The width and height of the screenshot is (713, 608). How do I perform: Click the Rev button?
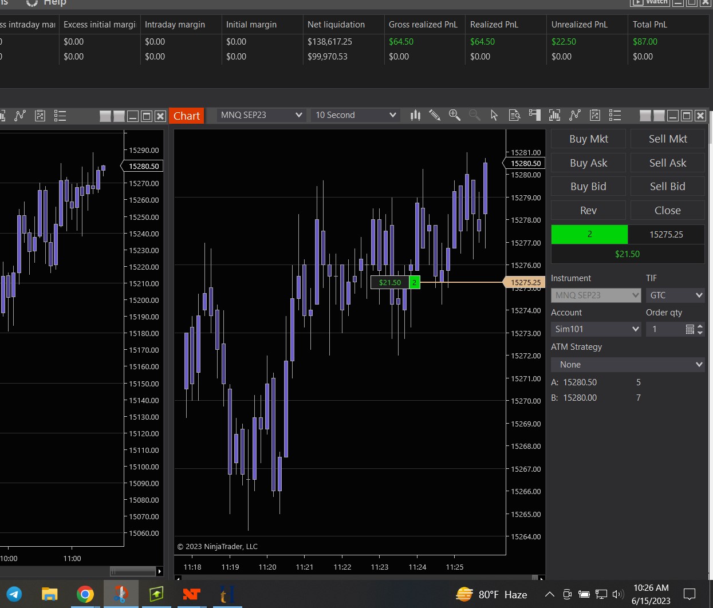[588, 211]
